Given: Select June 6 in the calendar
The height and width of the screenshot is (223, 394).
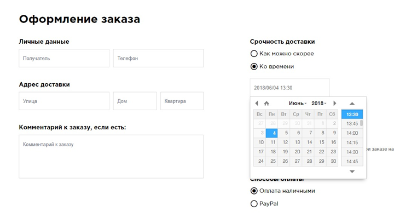Looking at the screenshot, I should (296, 133).
